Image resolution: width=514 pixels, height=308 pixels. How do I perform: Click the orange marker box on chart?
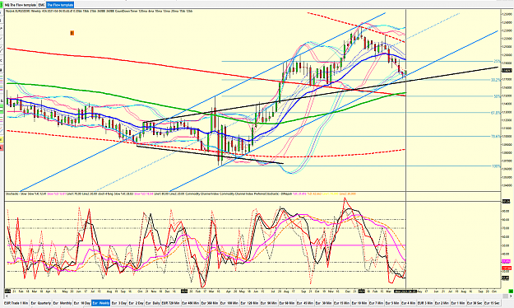click(x=72, y=33)
